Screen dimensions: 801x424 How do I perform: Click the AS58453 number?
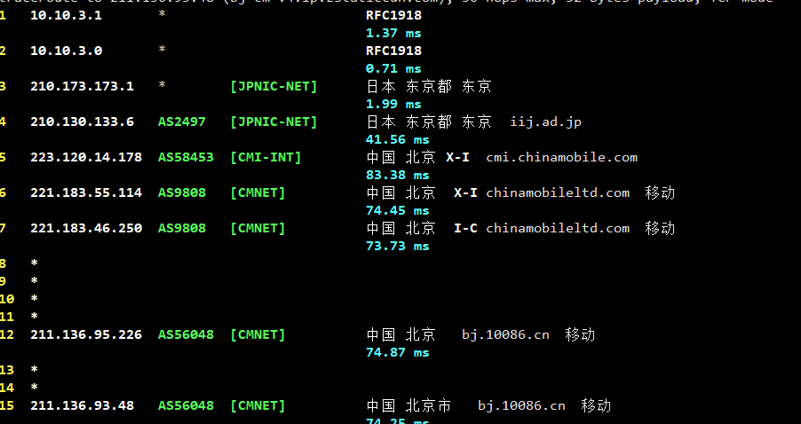point(186,157)
